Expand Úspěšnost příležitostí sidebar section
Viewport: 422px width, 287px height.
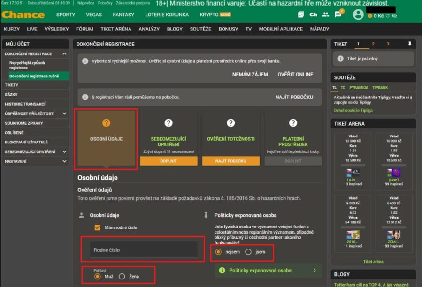(64, 113)
